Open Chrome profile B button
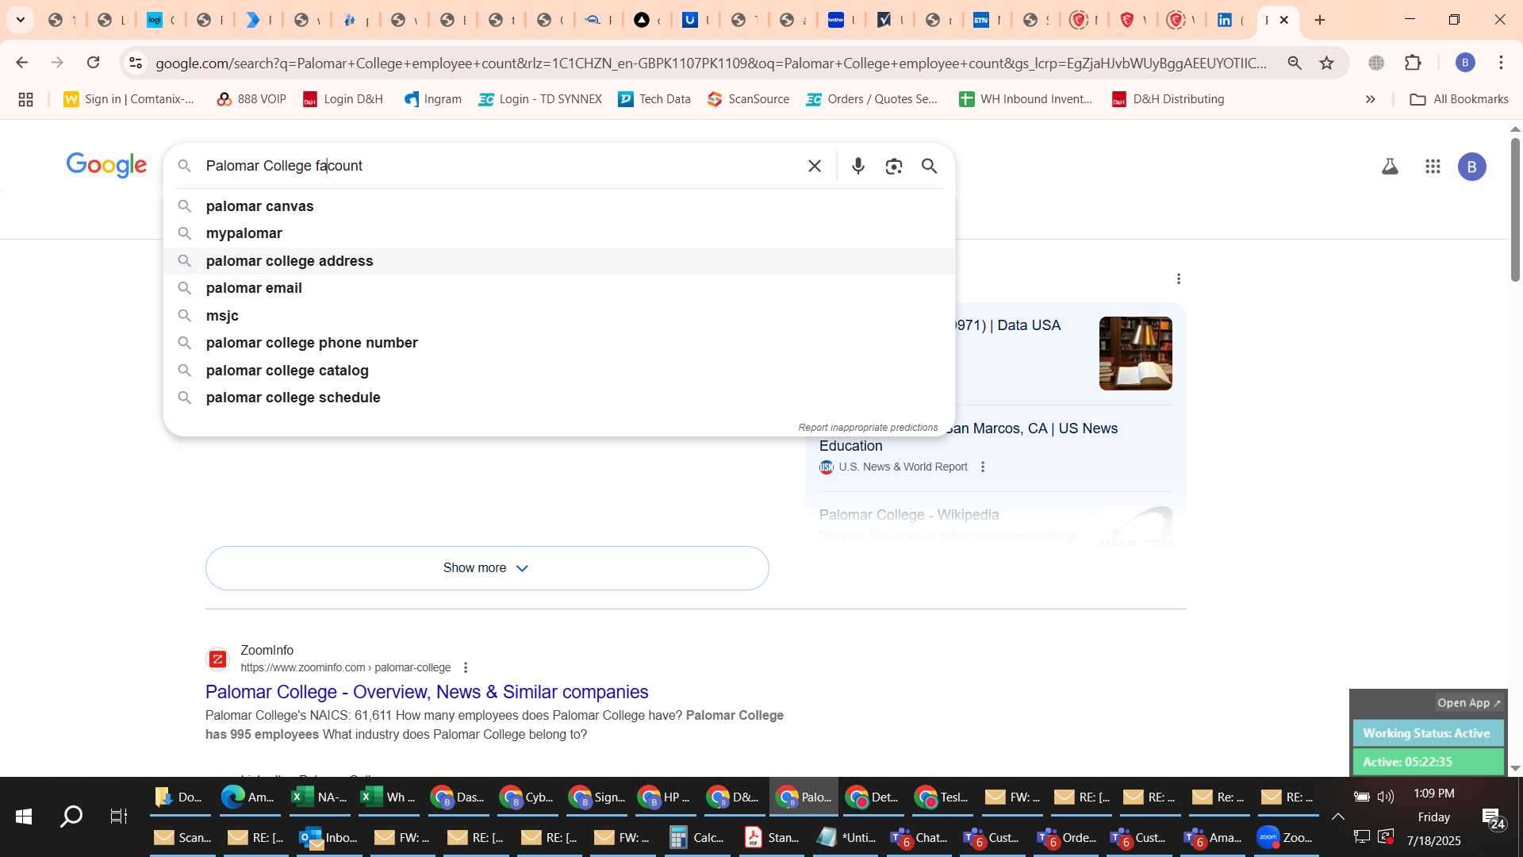 [x=1465, y=63]
